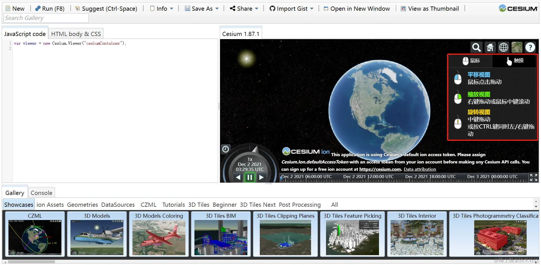This screenshot has width=541, height=265.
Task: Select the Beginner category
Action: [x=225, y=205]
